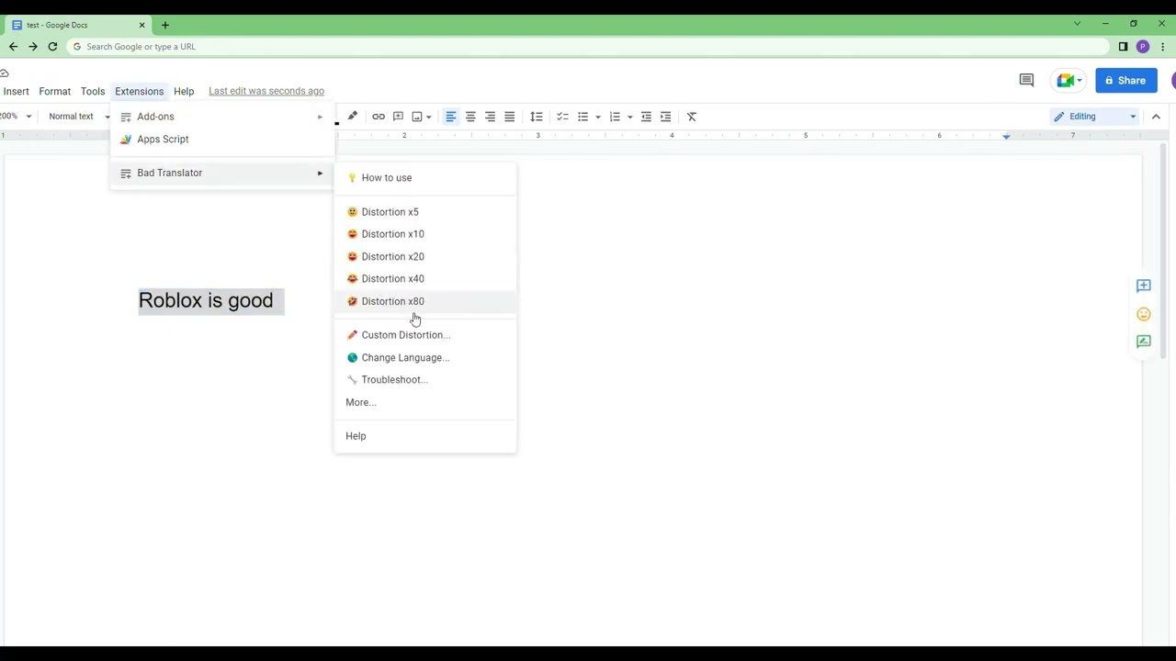Run Distortion x20
This screenshot has height=661, width=1176.
click(x=425, y=256)
